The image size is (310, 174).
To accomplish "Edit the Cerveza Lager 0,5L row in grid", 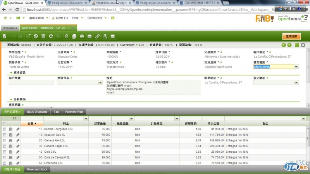I will pyautogui.click(x=17, y=146).
